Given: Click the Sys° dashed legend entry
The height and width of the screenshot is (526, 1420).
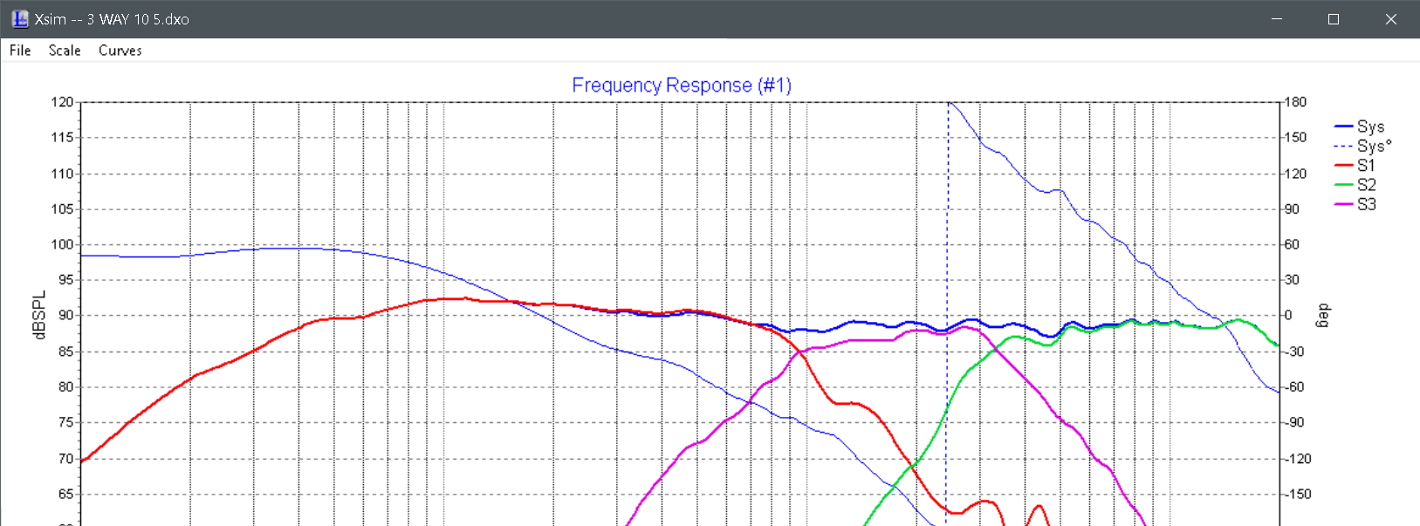Looking at the screenshot, I should pos(1362,146).
